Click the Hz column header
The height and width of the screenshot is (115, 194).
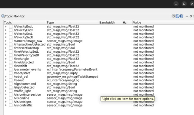[127, 22]
